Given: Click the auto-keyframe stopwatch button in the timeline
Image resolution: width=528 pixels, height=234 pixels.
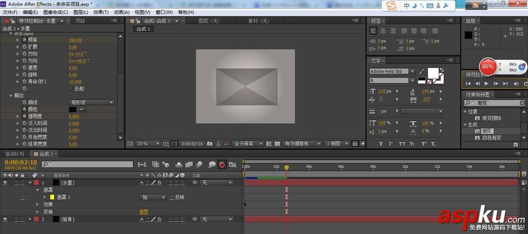Looking at the screenshot, I should pyautogui.click(x=222, y=164).
